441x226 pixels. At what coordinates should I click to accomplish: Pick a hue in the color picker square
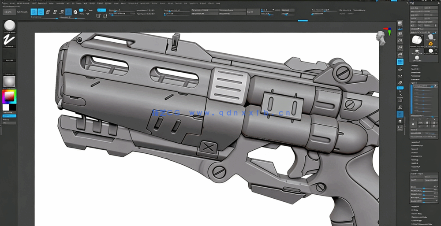[x=9, y=96]
